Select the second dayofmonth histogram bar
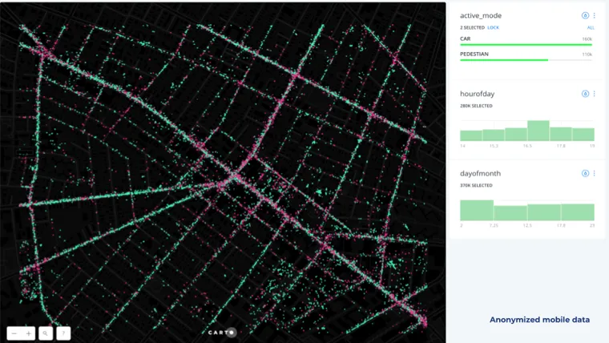Screen dimensions: 609x343 [510, 213]
